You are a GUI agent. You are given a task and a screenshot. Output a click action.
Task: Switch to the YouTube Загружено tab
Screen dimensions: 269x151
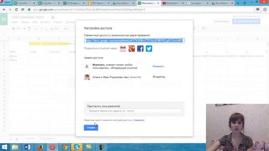tap(173, 3)
